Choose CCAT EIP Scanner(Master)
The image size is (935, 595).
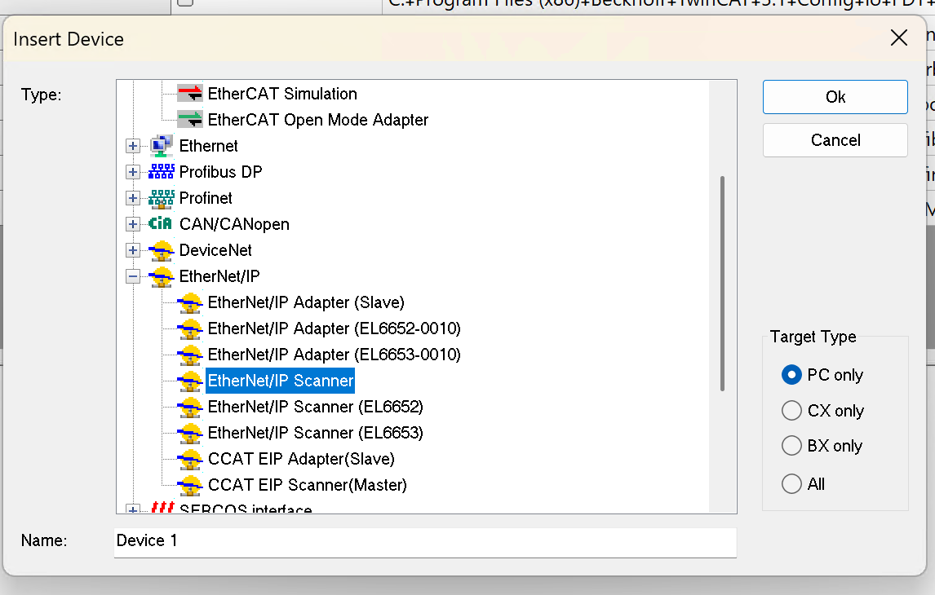click(x=307, y=486)
